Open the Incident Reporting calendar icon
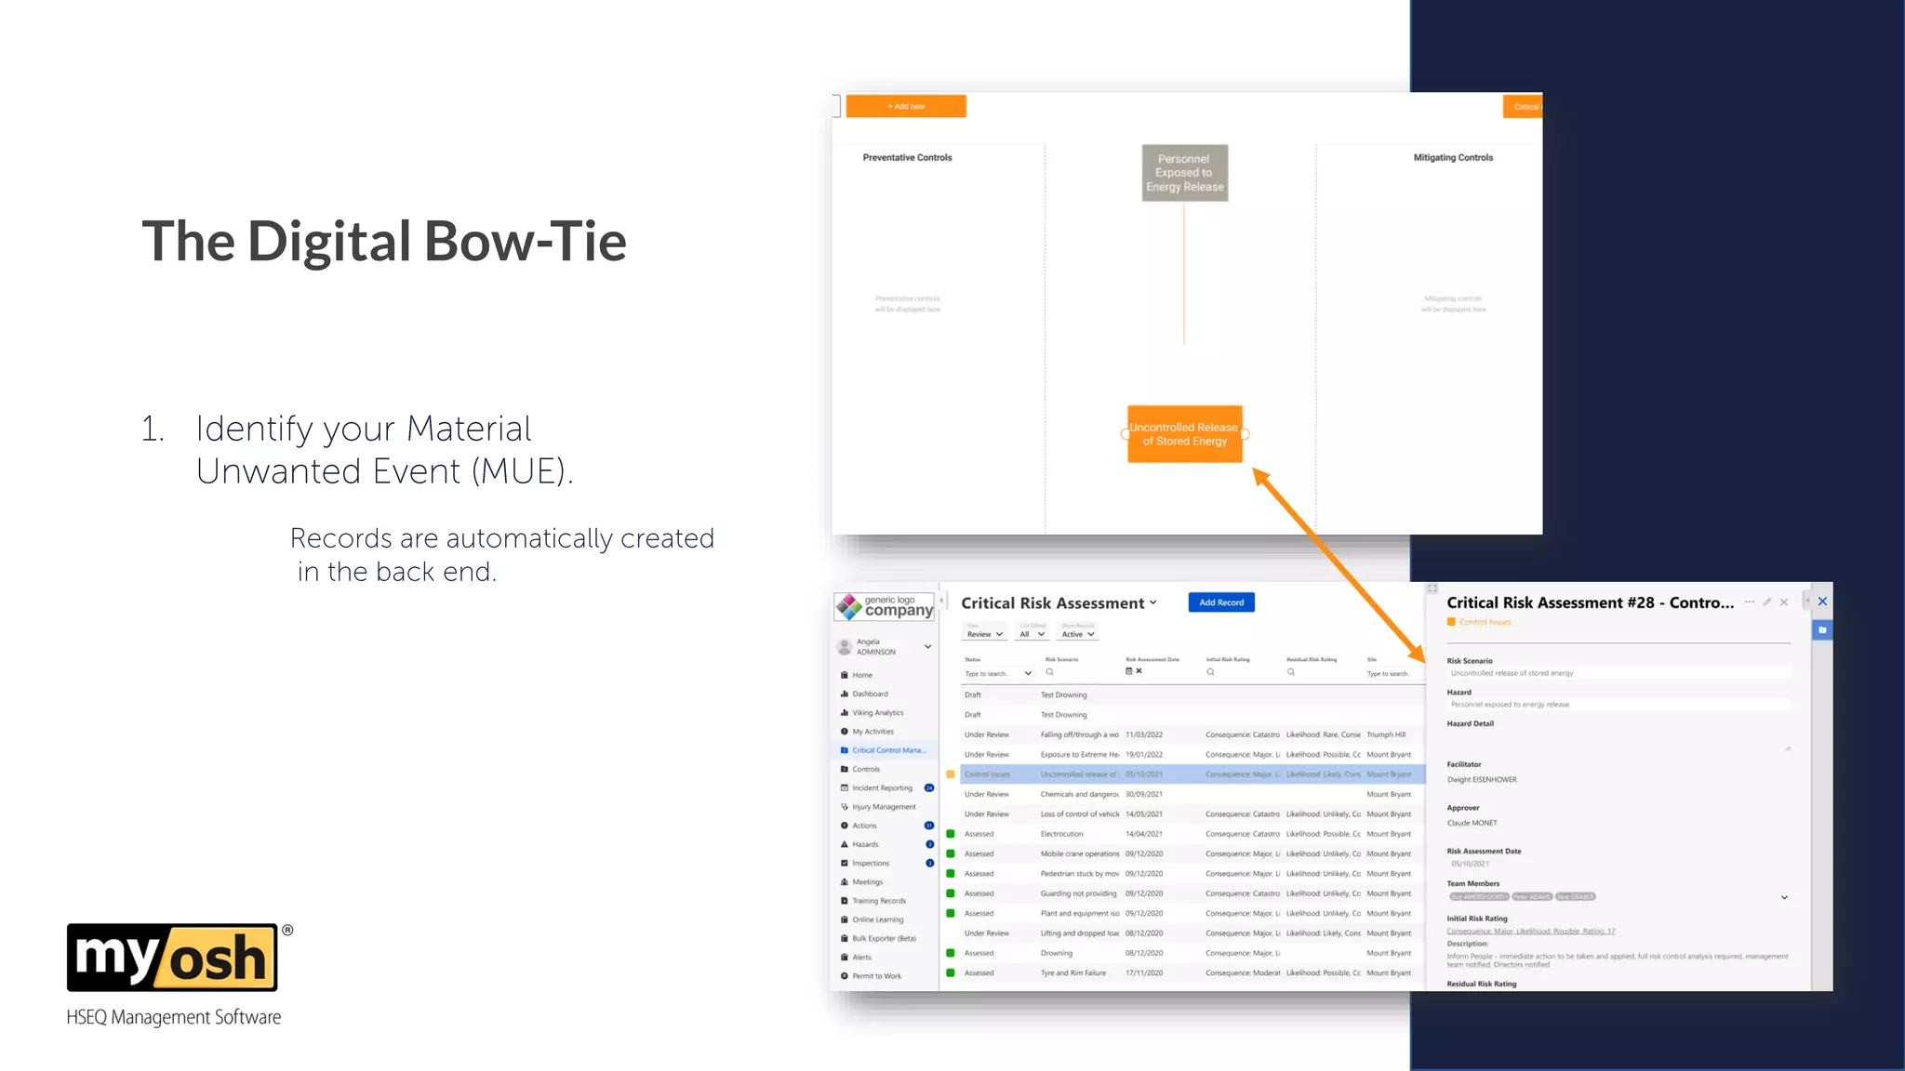Image resolution: width=1905 pixels, height=1071 pixels. 845,787
